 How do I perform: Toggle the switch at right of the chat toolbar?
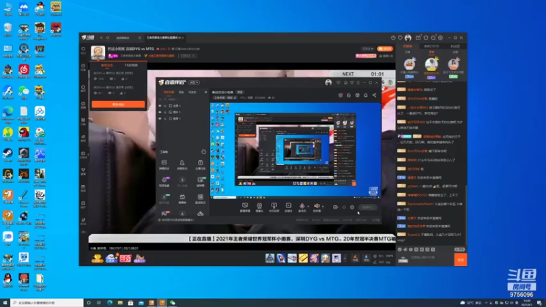[x=459, y=250]
